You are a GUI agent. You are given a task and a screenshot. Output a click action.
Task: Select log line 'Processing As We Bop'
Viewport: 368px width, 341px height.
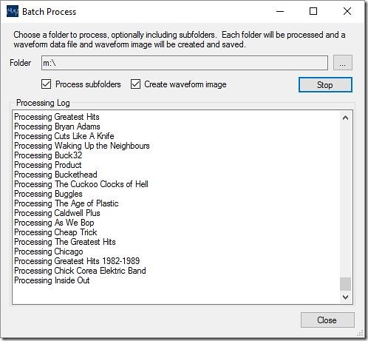(54, 223)
